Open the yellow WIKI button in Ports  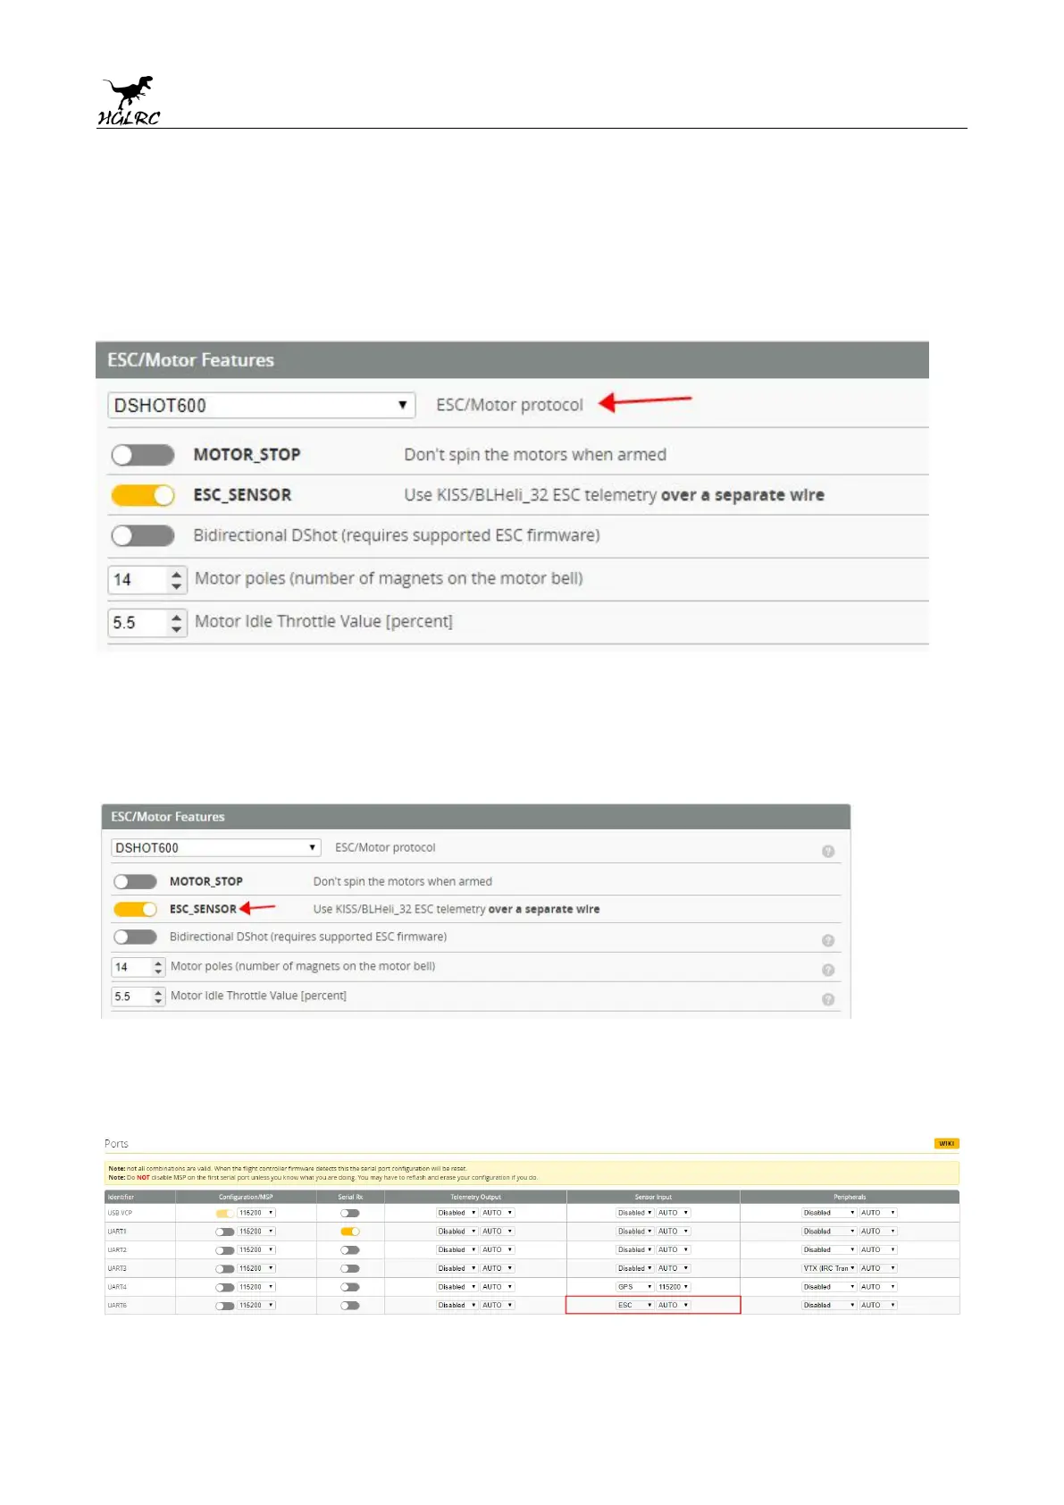tap(946, 1143)
